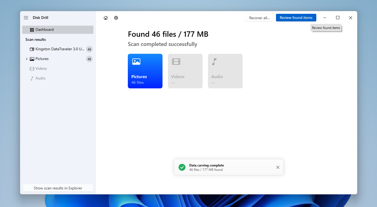Viewport: 377px width, 207px height.
Task: Select the Dashboard sidebar item
Action: pos(58,30)
